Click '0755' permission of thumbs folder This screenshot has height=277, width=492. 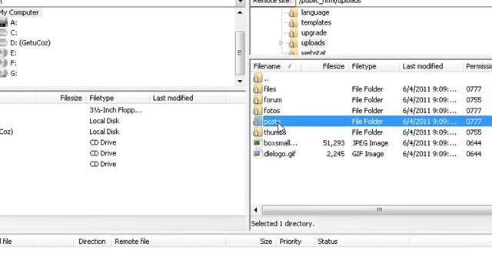point(474,132)
